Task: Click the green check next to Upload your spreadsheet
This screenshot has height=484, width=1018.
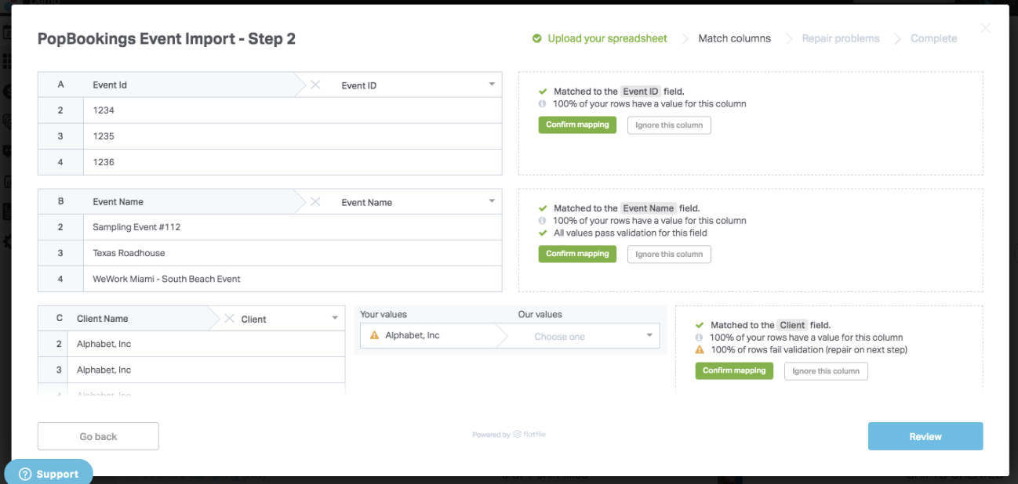Action: [536, 38]
